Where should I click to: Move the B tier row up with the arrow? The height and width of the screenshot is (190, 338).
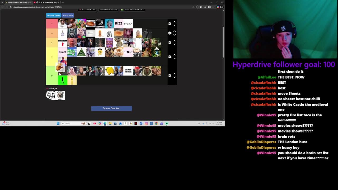click(174, 41)
